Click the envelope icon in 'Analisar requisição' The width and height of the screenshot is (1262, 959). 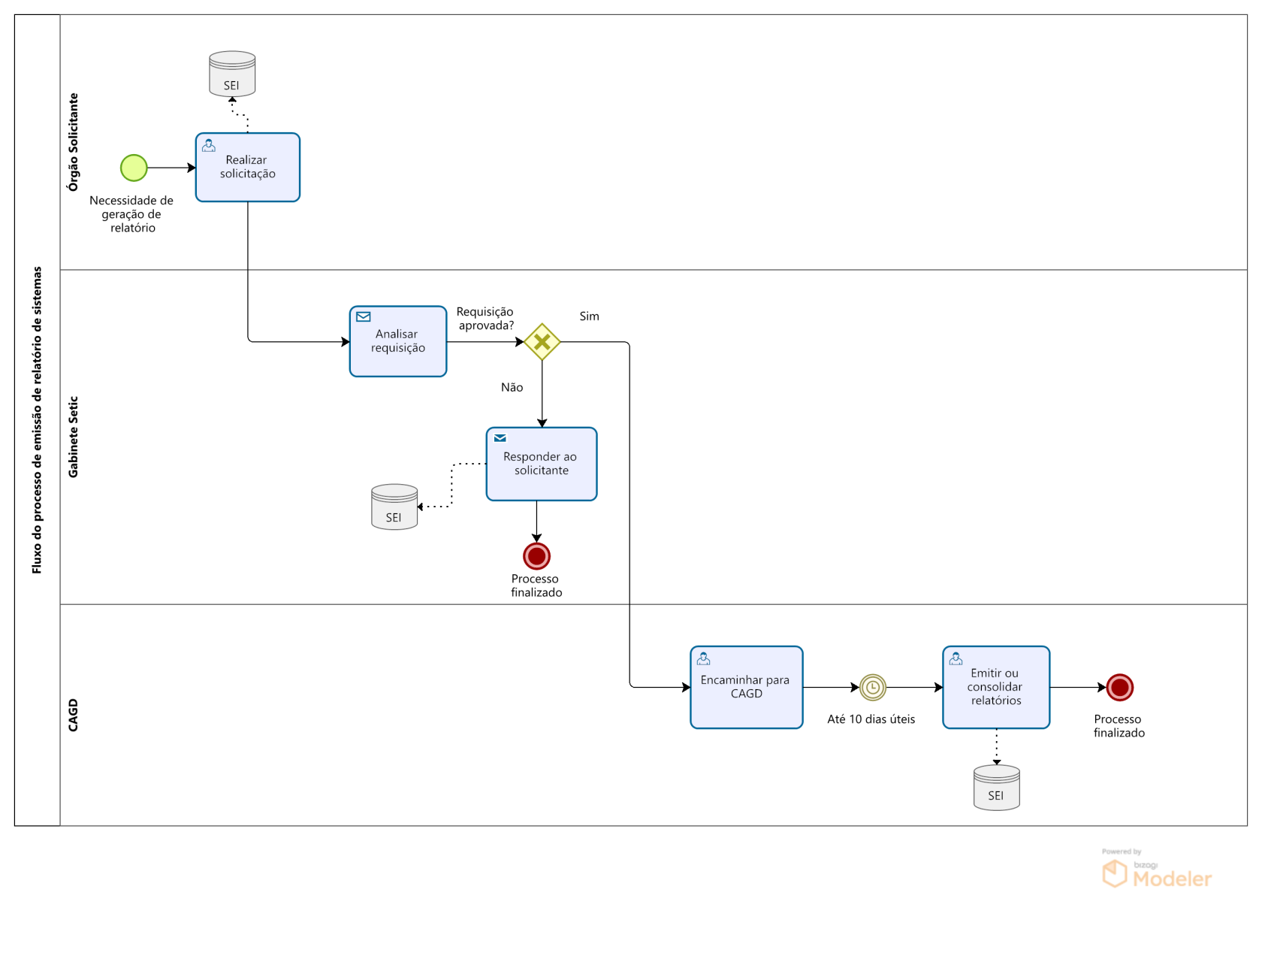(364, 316)
